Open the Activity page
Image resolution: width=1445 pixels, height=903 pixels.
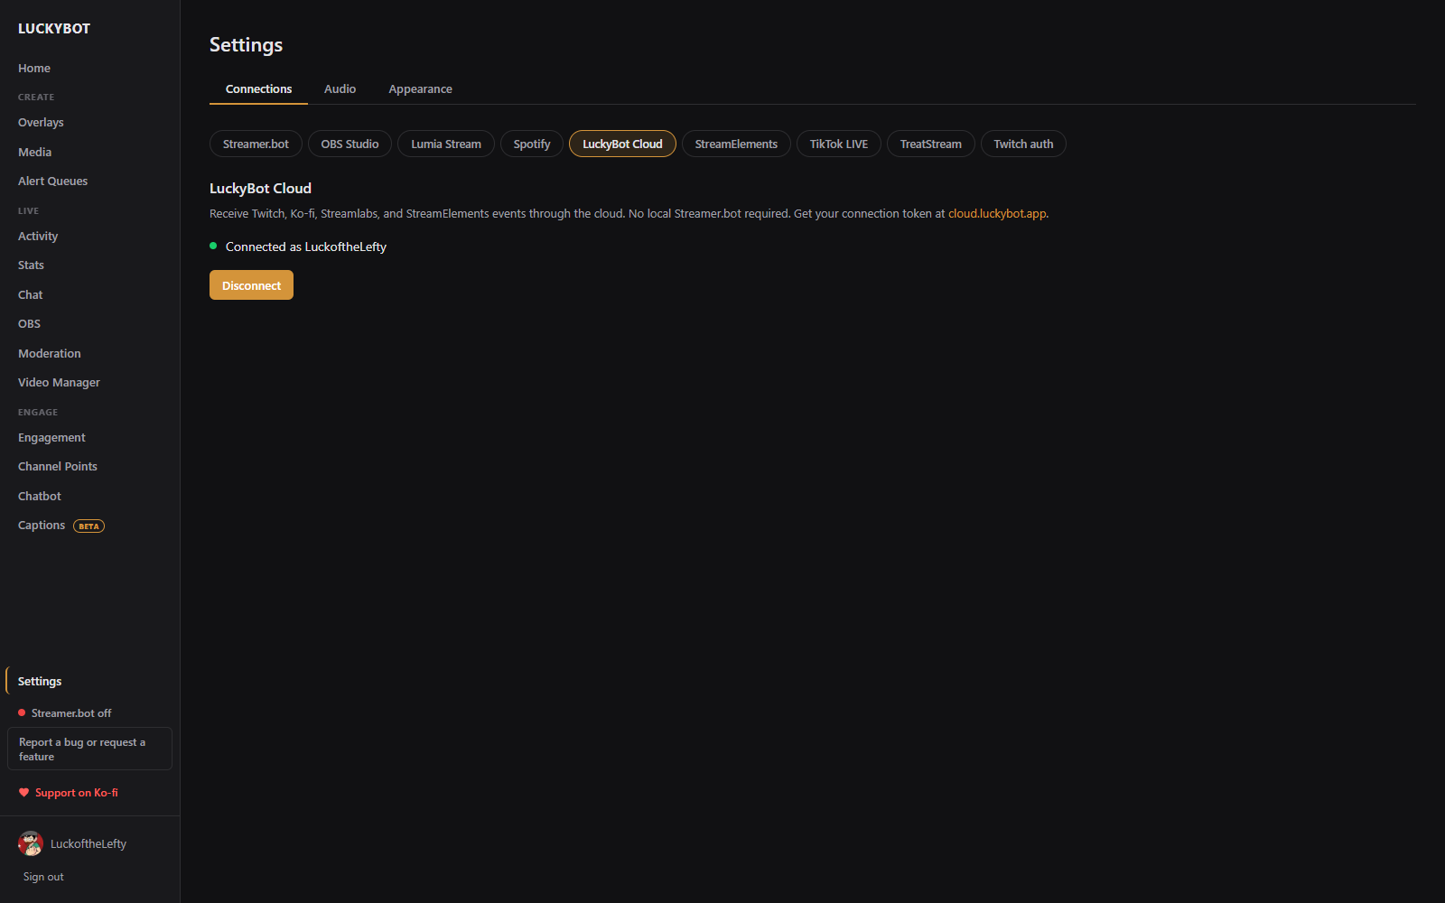(38, 237)
